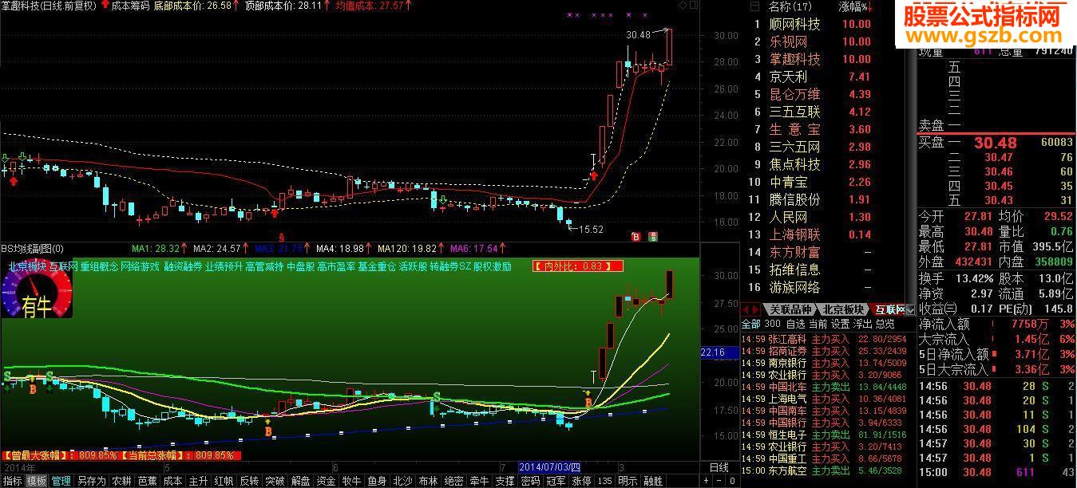Click the 2014/07/03/四 date marker on timeline
This screenshot has height=488, width=1077.
point(550,466)
